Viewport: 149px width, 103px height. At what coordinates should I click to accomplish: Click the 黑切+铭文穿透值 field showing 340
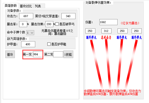coord(68,16)
